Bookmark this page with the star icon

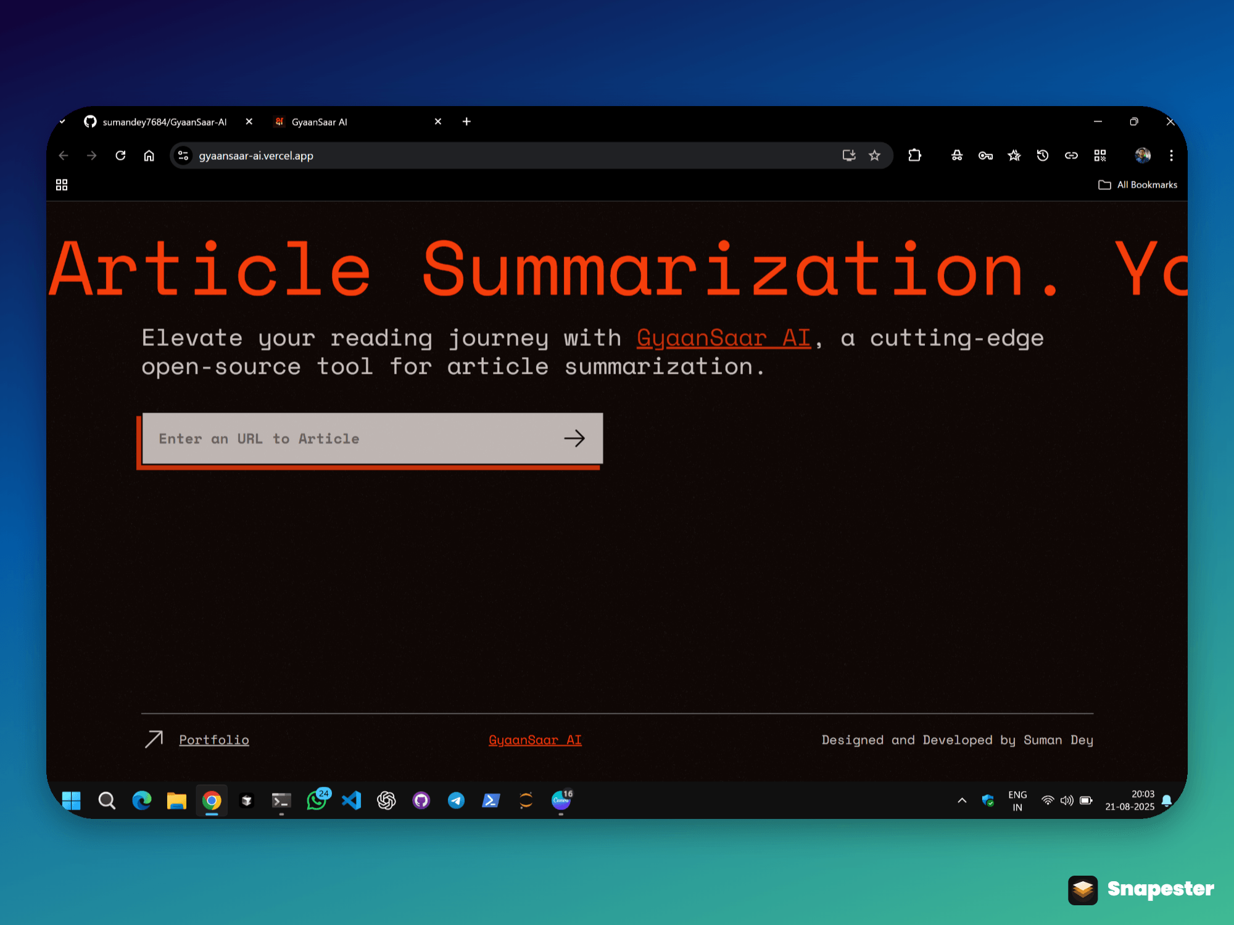[x=874, y=156]
